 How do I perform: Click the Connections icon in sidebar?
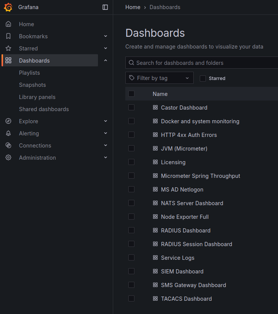coord(8,146)
